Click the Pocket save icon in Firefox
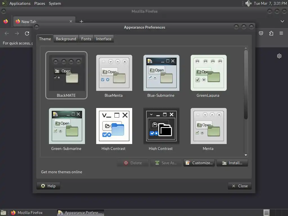Screen dimensions: 288x216 click(261, 33)
